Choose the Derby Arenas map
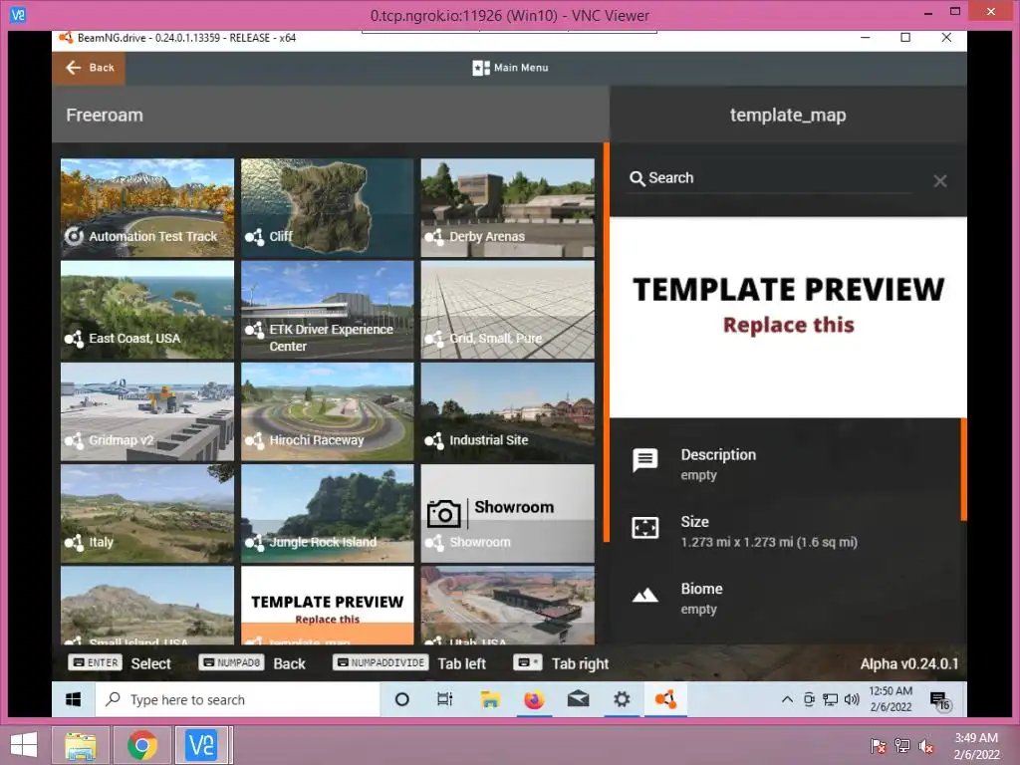The width and height of the screenshot is (1020, 765). coord(507,207)
